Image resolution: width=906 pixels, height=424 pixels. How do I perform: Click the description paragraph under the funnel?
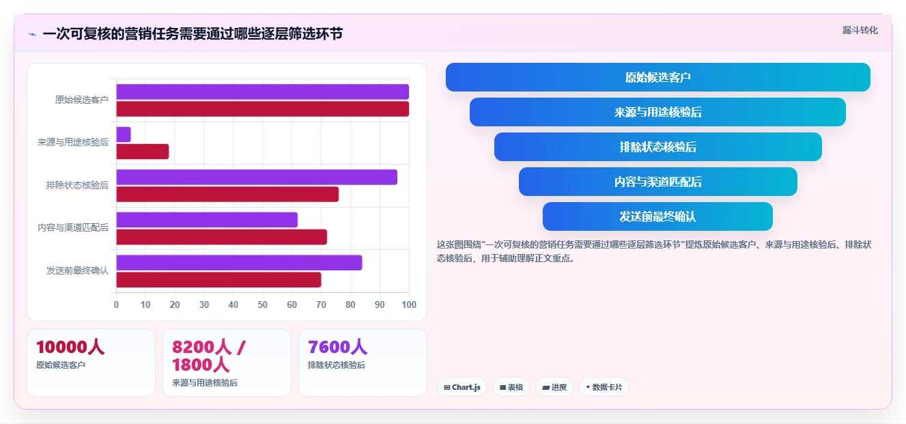tap(654, 251)
